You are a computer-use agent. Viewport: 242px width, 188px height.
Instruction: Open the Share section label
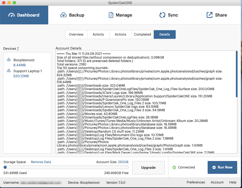(x=221, y=15)
